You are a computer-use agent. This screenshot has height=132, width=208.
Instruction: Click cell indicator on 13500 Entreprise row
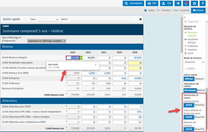67,77
